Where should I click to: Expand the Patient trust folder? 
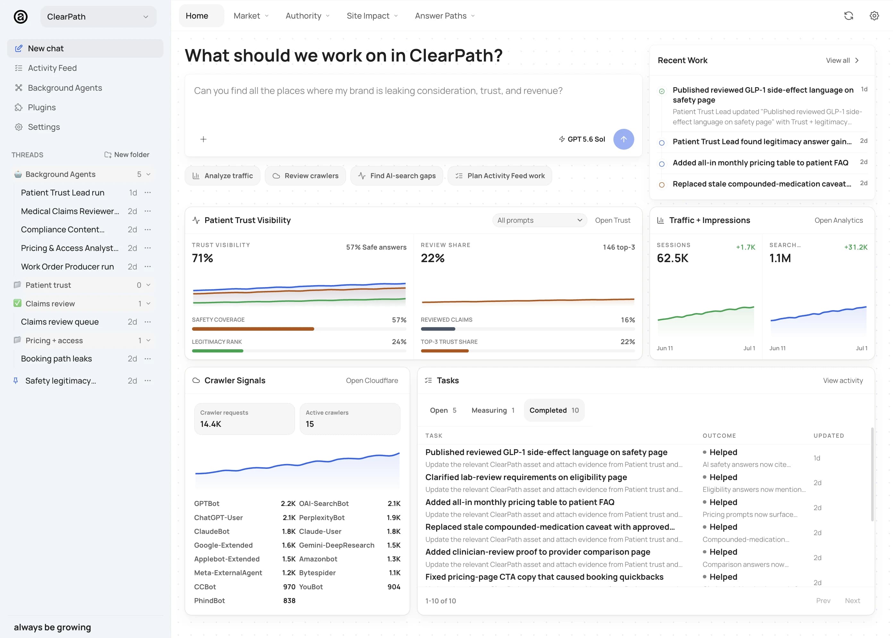(148, 285)
